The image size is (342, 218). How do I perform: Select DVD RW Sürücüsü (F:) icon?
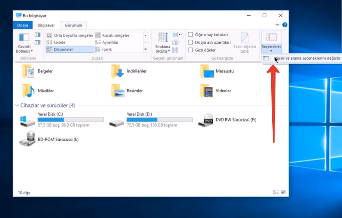tap(205, 120)
